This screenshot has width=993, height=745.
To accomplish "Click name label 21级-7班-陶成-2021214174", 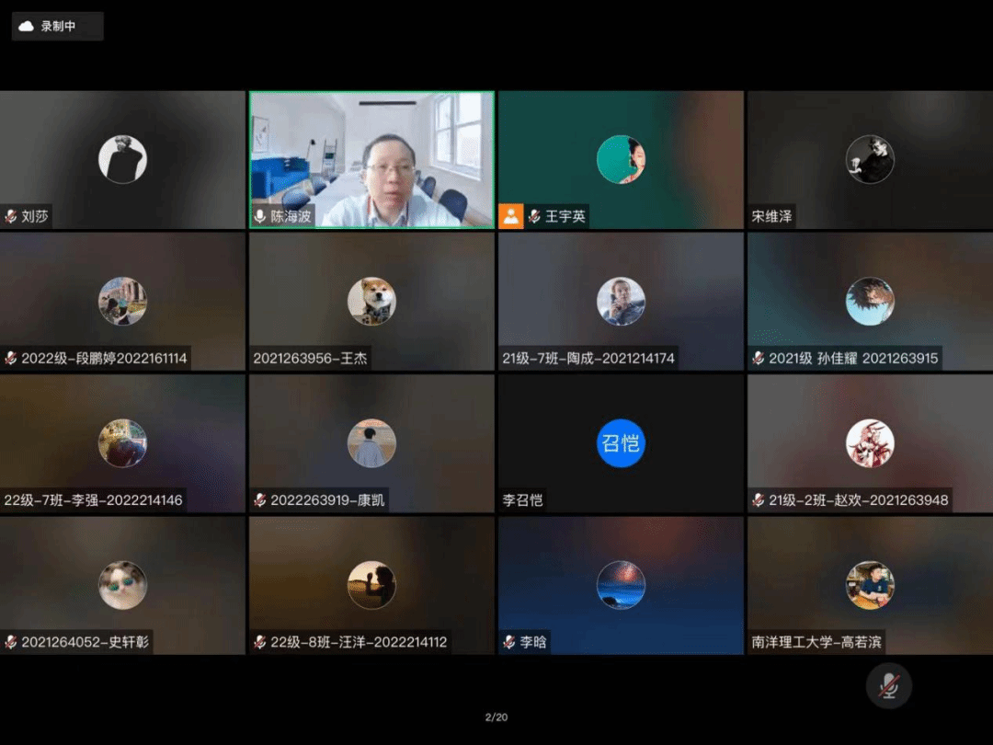I will [x=588, y=359].
